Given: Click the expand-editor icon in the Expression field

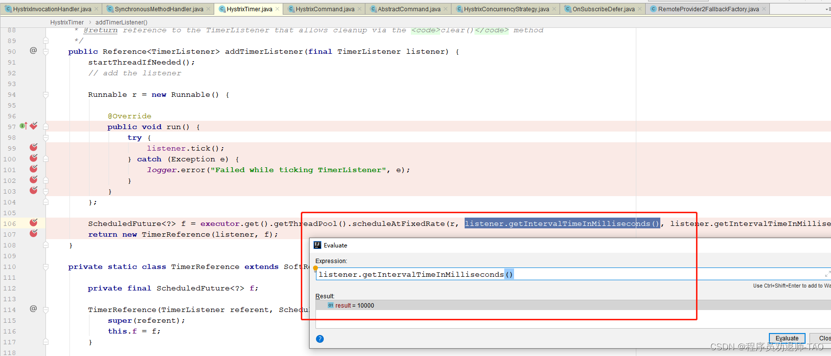Looking at the screenshot, I should coord(827,274).
